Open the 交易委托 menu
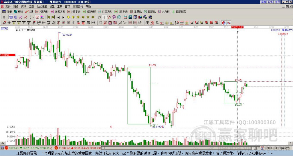 point(78,7)
